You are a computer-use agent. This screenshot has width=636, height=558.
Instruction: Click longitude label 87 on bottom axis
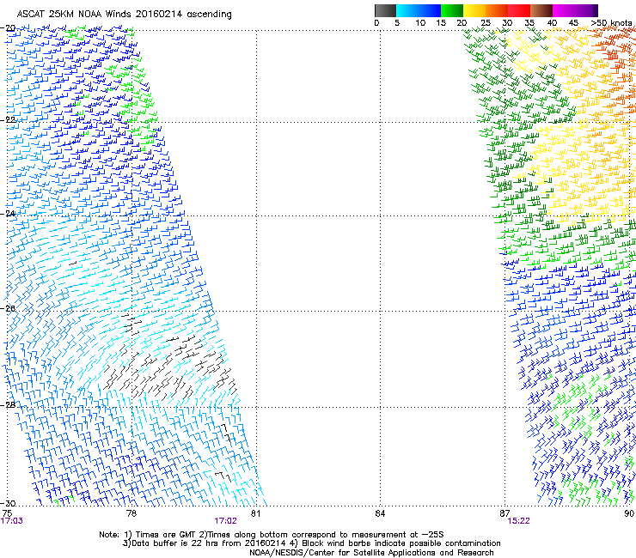click(505, 513)
